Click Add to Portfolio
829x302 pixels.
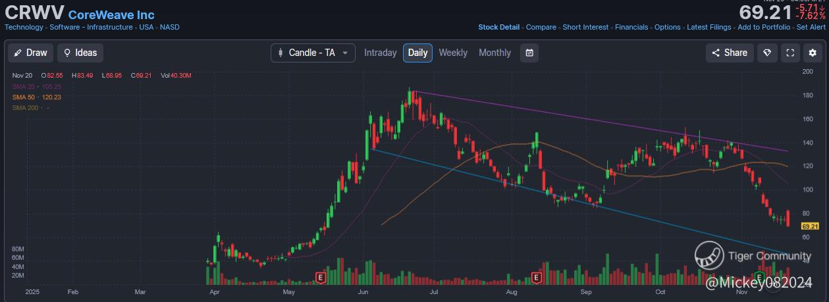764,28
